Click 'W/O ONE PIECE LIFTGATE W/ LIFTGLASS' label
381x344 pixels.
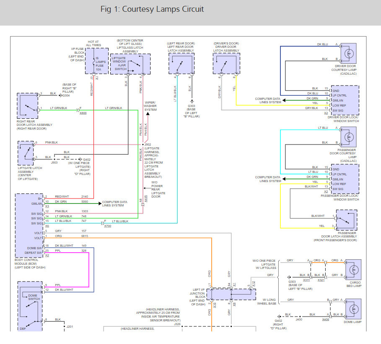pyautogui.click(x=264, y=264)
